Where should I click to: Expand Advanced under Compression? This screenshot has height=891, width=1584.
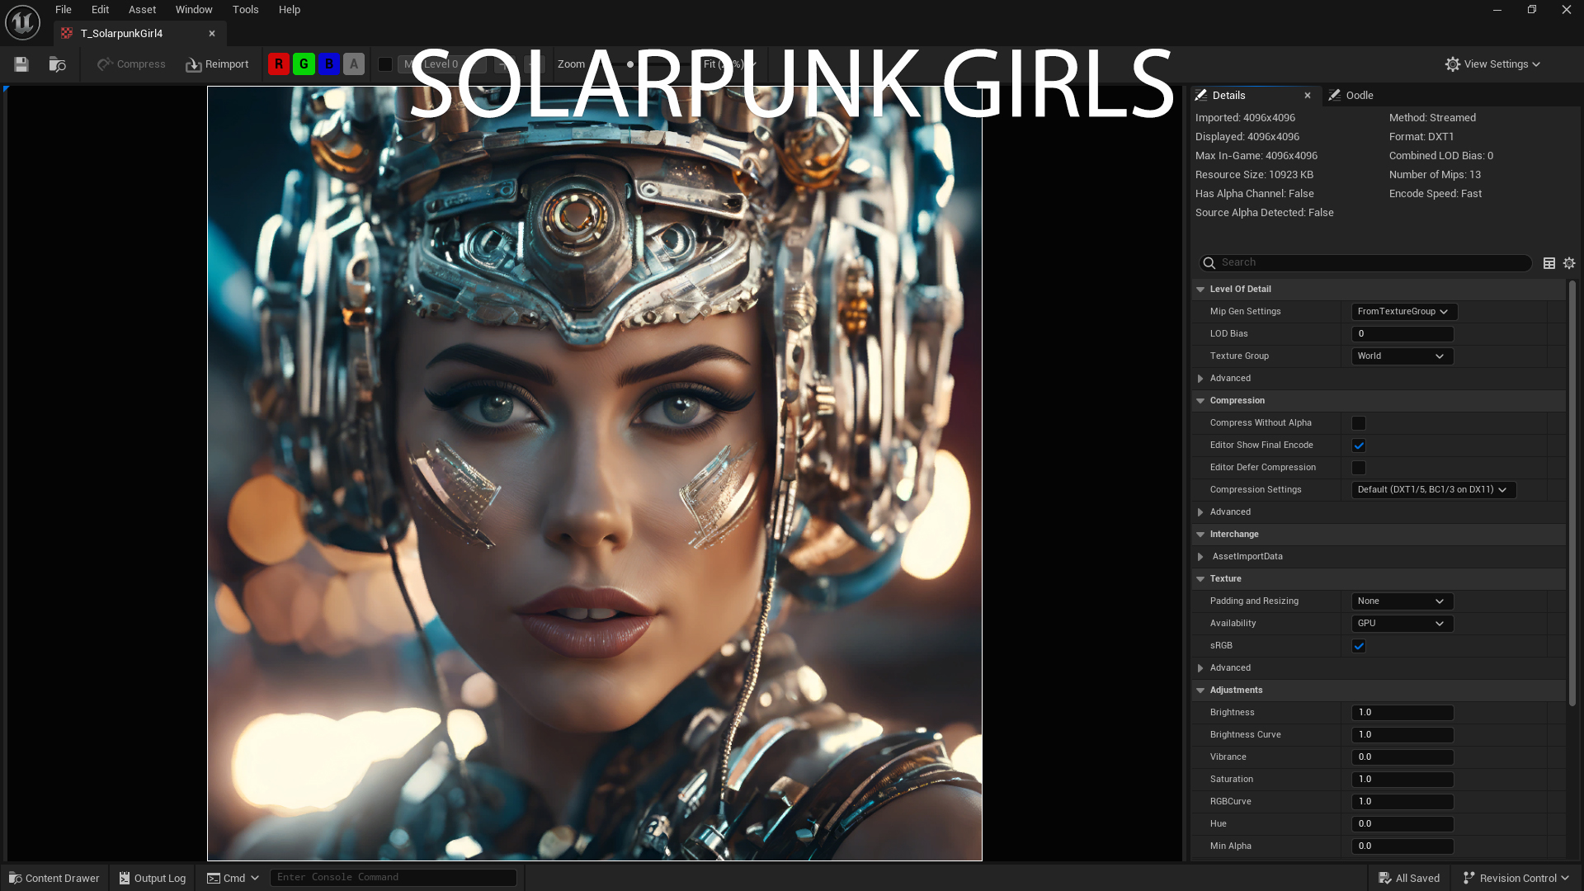1200,512
